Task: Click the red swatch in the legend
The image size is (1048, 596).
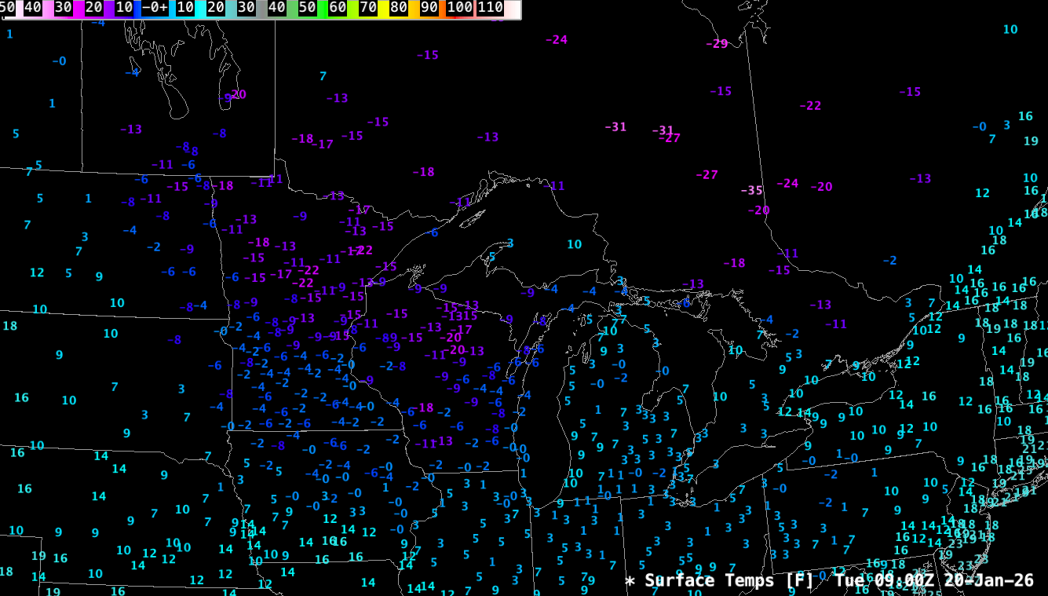Action: click(x=474, y=8)
